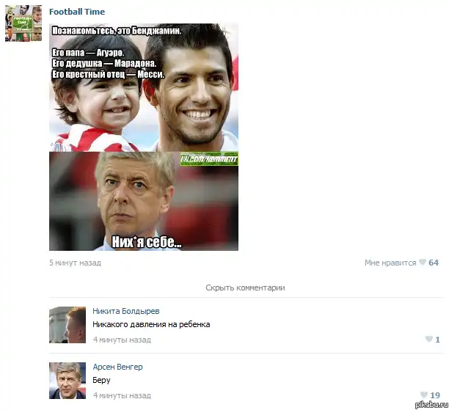Open Арсен Венгер's profile name link
Screen dimensions: 449x410
point(117,367)
